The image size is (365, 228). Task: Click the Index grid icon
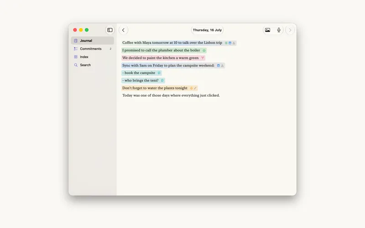(76, 57)
